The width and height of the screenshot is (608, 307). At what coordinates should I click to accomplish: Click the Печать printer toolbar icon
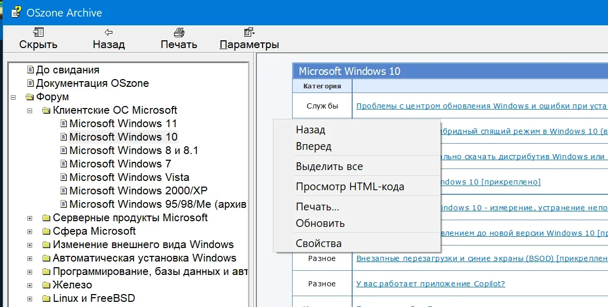[x=178, y=32]
